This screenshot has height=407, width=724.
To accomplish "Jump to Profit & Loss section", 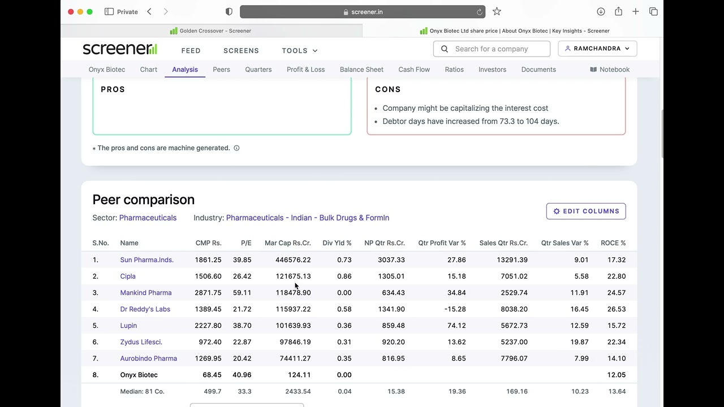I will (305, 70).
